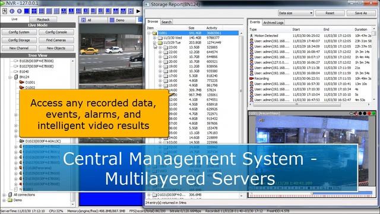Click the Config Console button
Viewport: 380px width, 214px height.
pyautogui.click(x=56, y=32)
